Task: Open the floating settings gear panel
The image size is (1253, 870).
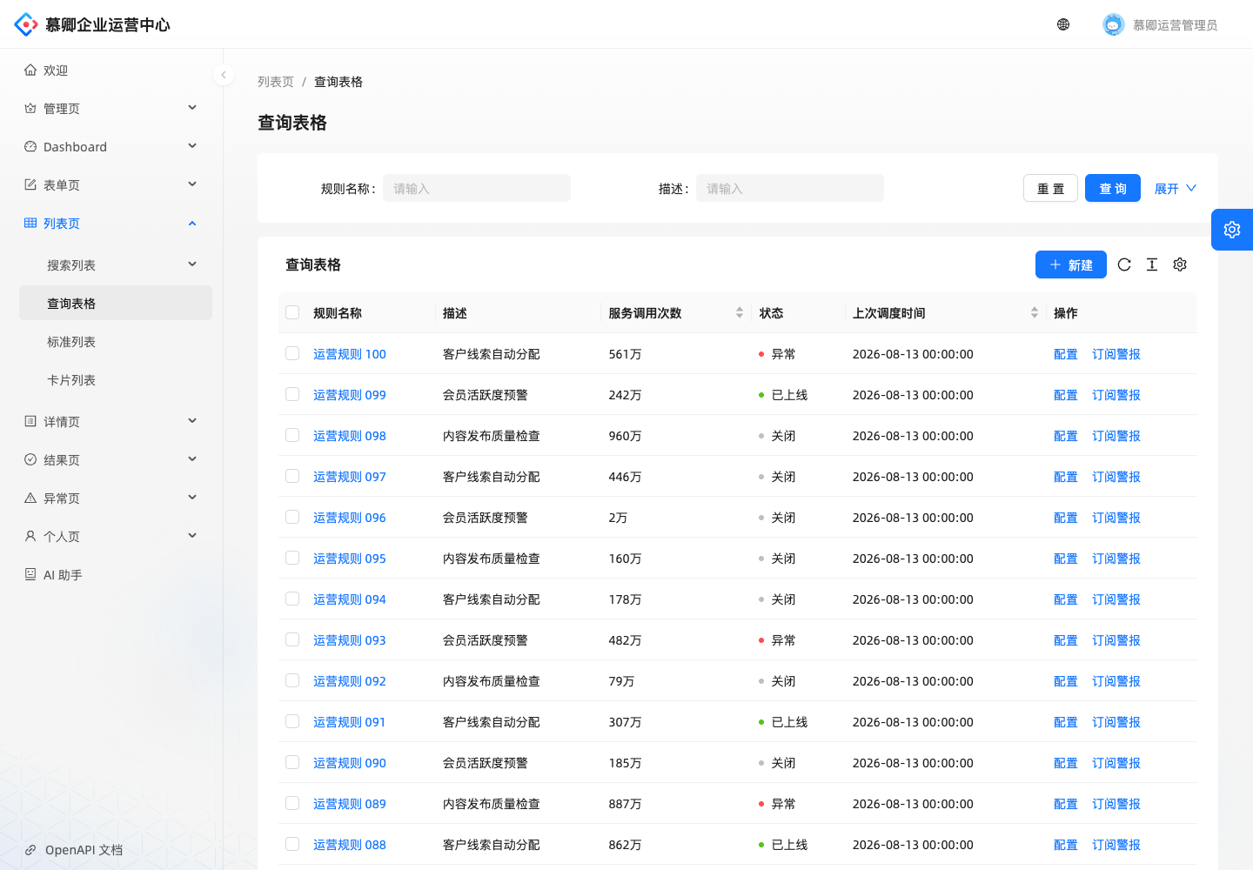Action: (1232, 230)
